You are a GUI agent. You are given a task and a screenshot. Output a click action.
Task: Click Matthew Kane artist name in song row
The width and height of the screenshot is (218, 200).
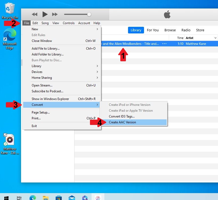click(x=196, y=44)
